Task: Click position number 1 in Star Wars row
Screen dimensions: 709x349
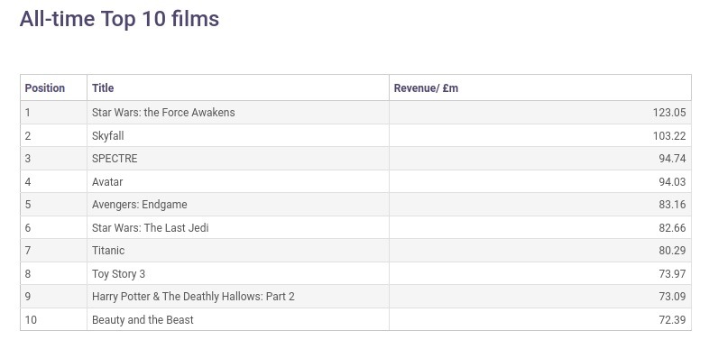Action: [28, 113]
